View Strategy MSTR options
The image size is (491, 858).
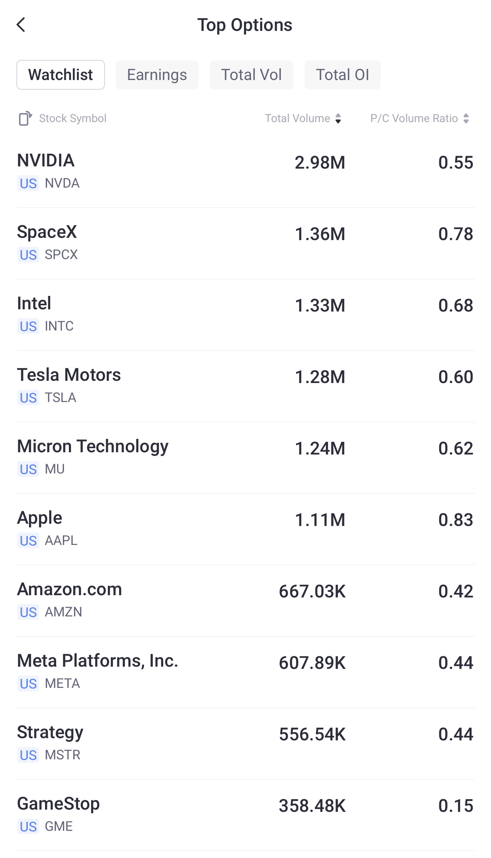(245, 744)
